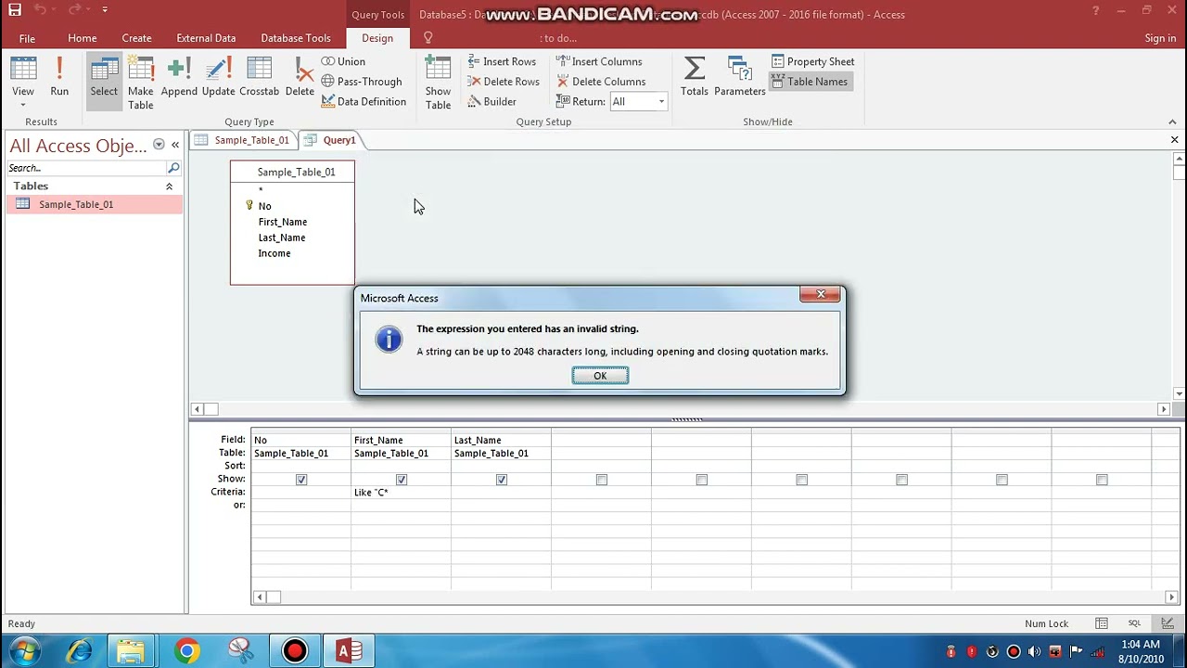Select the Union query option
1187x668 pixels.
coord(343,61)
